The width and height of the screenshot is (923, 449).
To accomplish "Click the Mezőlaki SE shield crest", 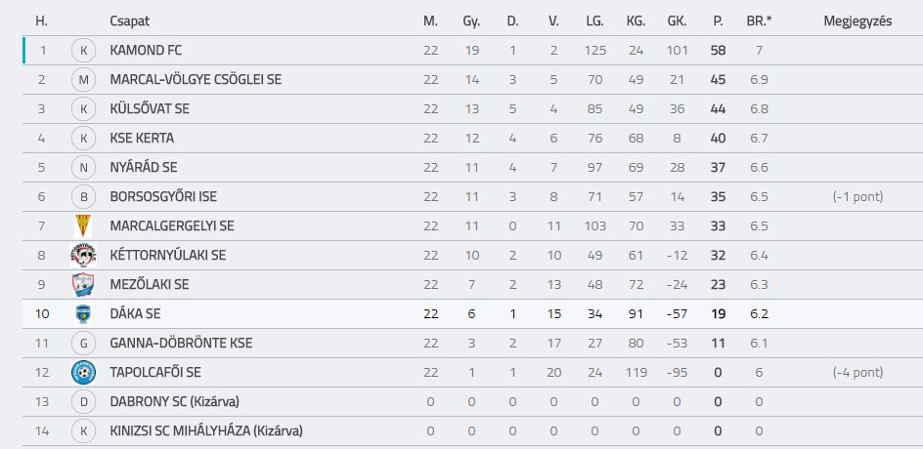I will coord(83,285).
